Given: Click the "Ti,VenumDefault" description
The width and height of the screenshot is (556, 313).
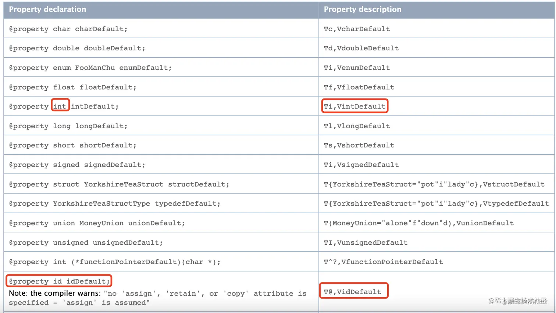Looking at the screenshot, I should 357,68.
